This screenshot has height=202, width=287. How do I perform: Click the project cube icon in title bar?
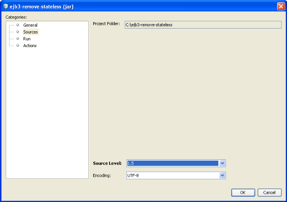[5, 6]
